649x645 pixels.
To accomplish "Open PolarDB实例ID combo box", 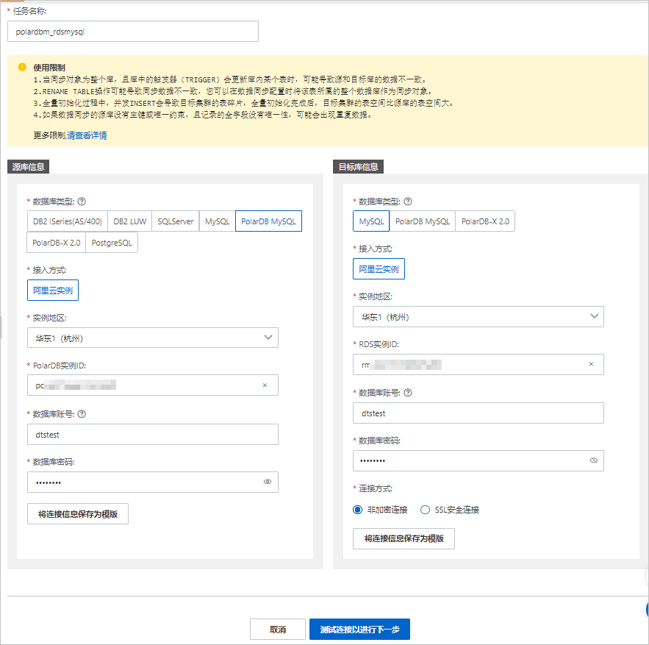I will pos(153,385).
